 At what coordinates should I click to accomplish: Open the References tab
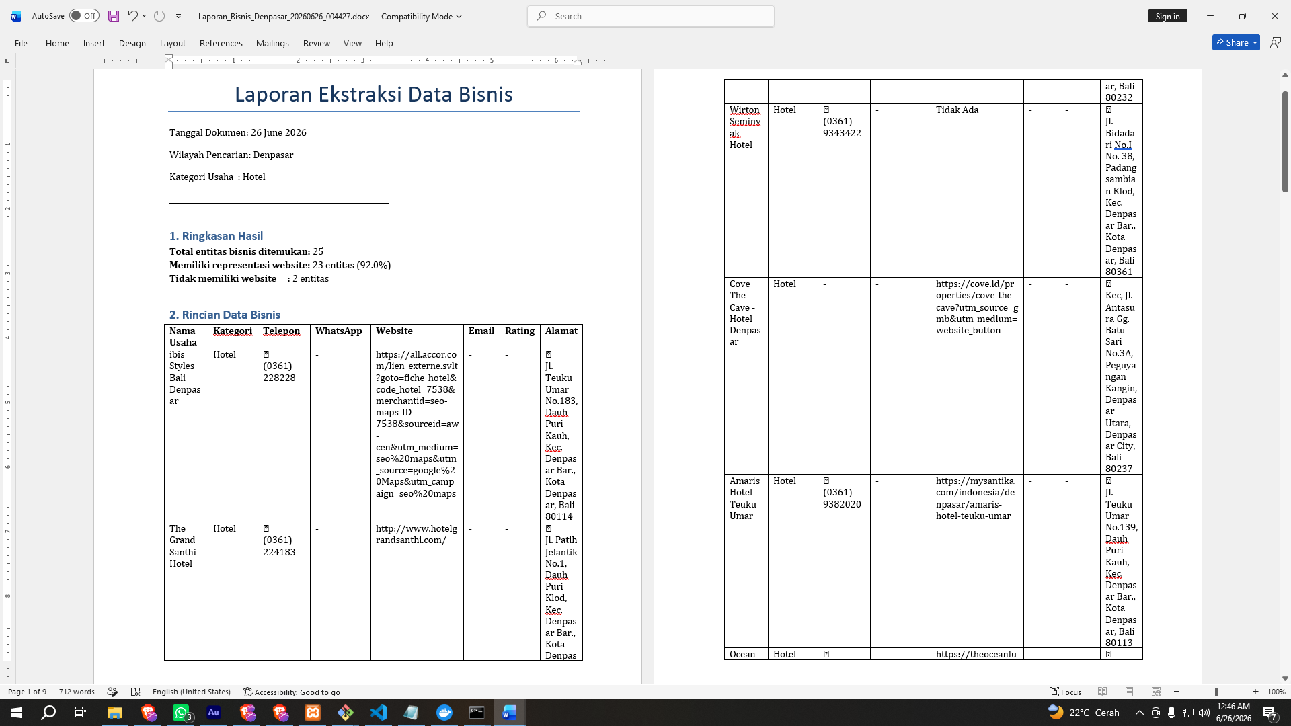coord(221,43)
